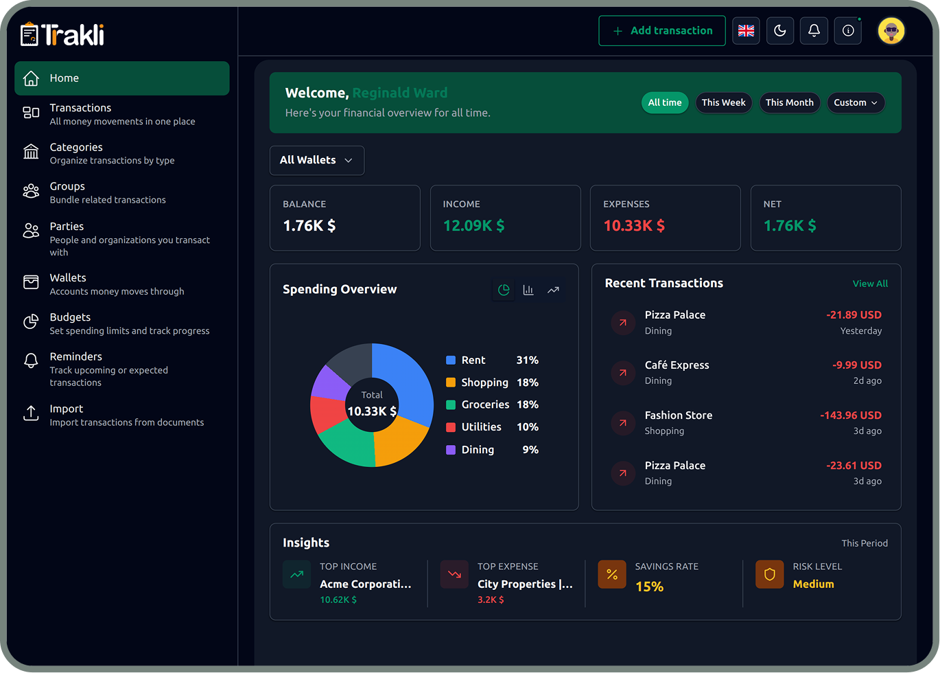Open the All Wallets dropdown

[x=316, y=160]
